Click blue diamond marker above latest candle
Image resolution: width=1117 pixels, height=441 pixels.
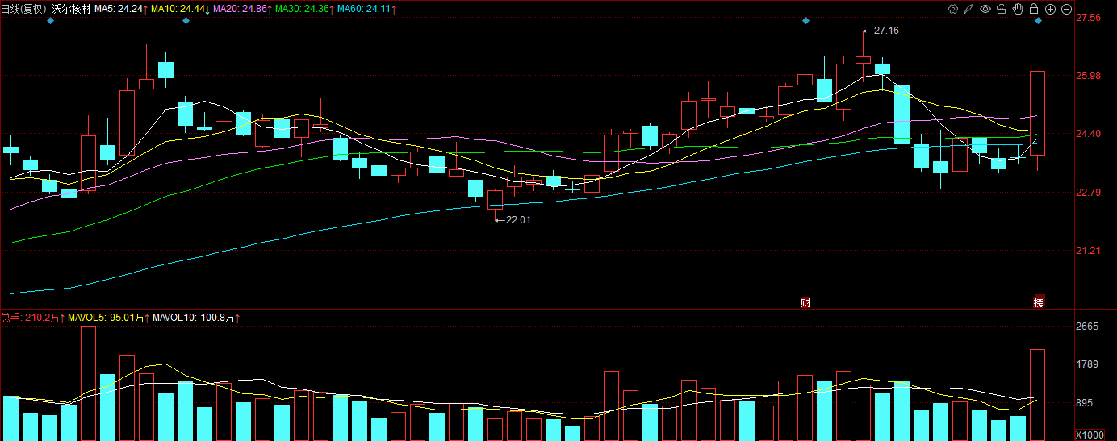click(x=1038, y=20)
